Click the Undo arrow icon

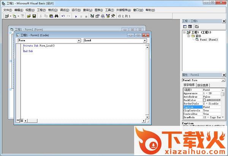63,16
